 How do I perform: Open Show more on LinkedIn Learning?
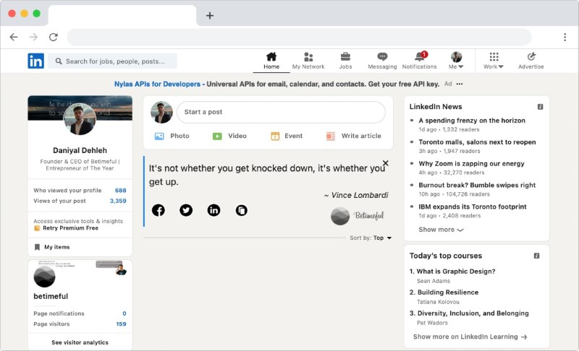point(470,337)
